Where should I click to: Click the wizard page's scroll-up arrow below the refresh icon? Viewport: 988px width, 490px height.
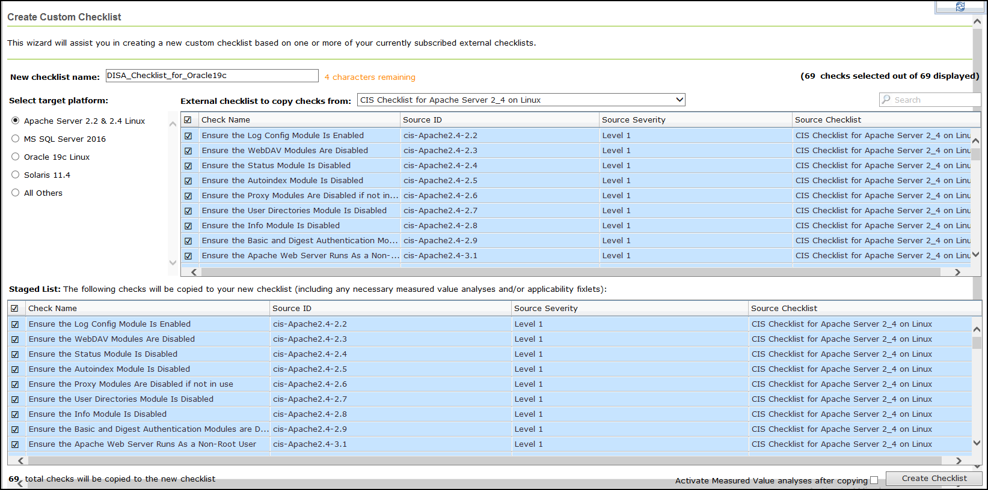tap(977, 22)
